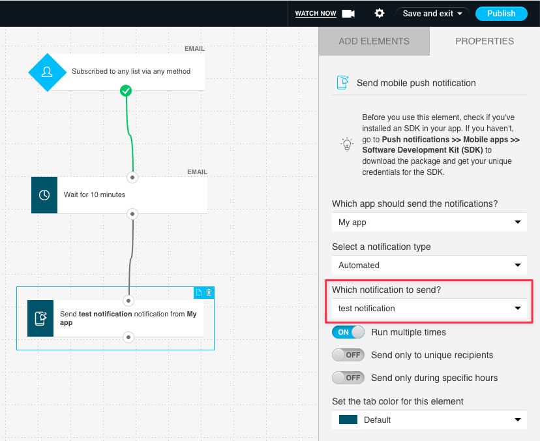The height and width of the screenshot is (441, 540).
Task: Click the green checkmark connector
Action: tap(126, 91)
